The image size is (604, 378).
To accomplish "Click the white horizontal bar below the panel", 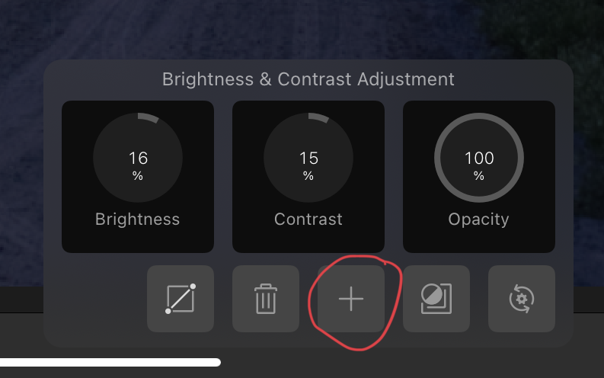I will pyautogui.click(x=110, y=362).
